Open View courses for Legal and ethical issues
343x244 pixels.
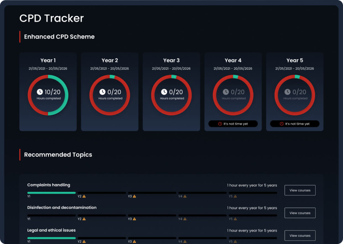pos(300,235)
